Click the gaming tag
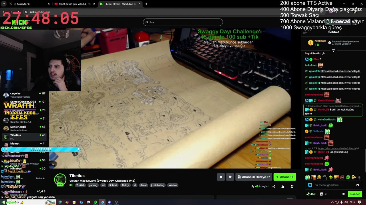366x205 pixels. click(93, 185)
